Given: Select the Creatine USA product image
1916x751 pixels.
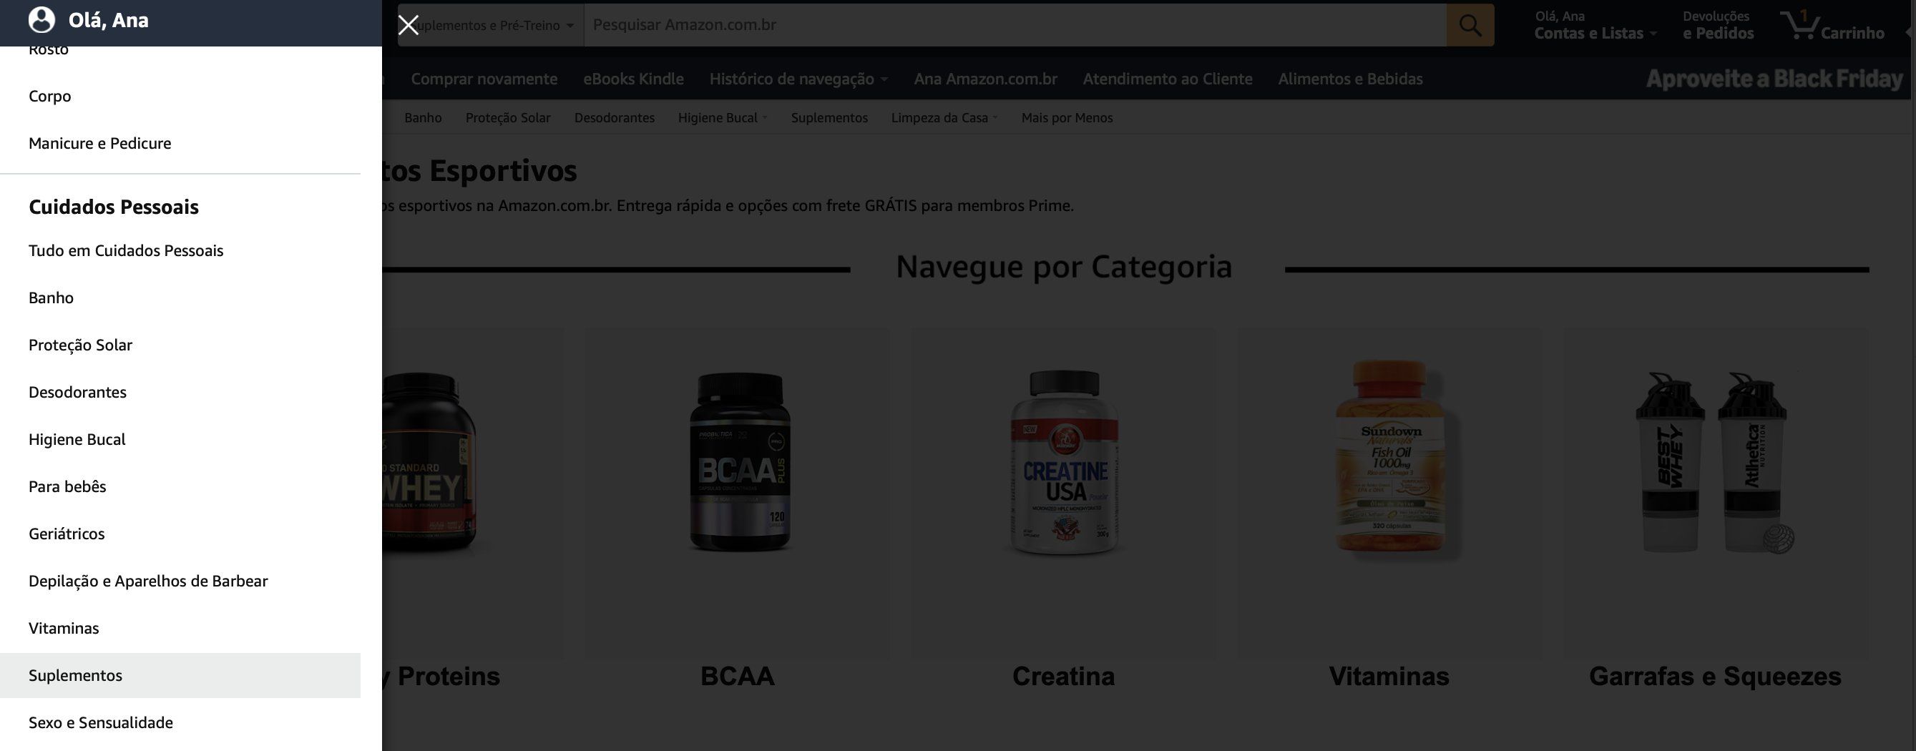Looking at the screenshot, I should (1064, 463).
